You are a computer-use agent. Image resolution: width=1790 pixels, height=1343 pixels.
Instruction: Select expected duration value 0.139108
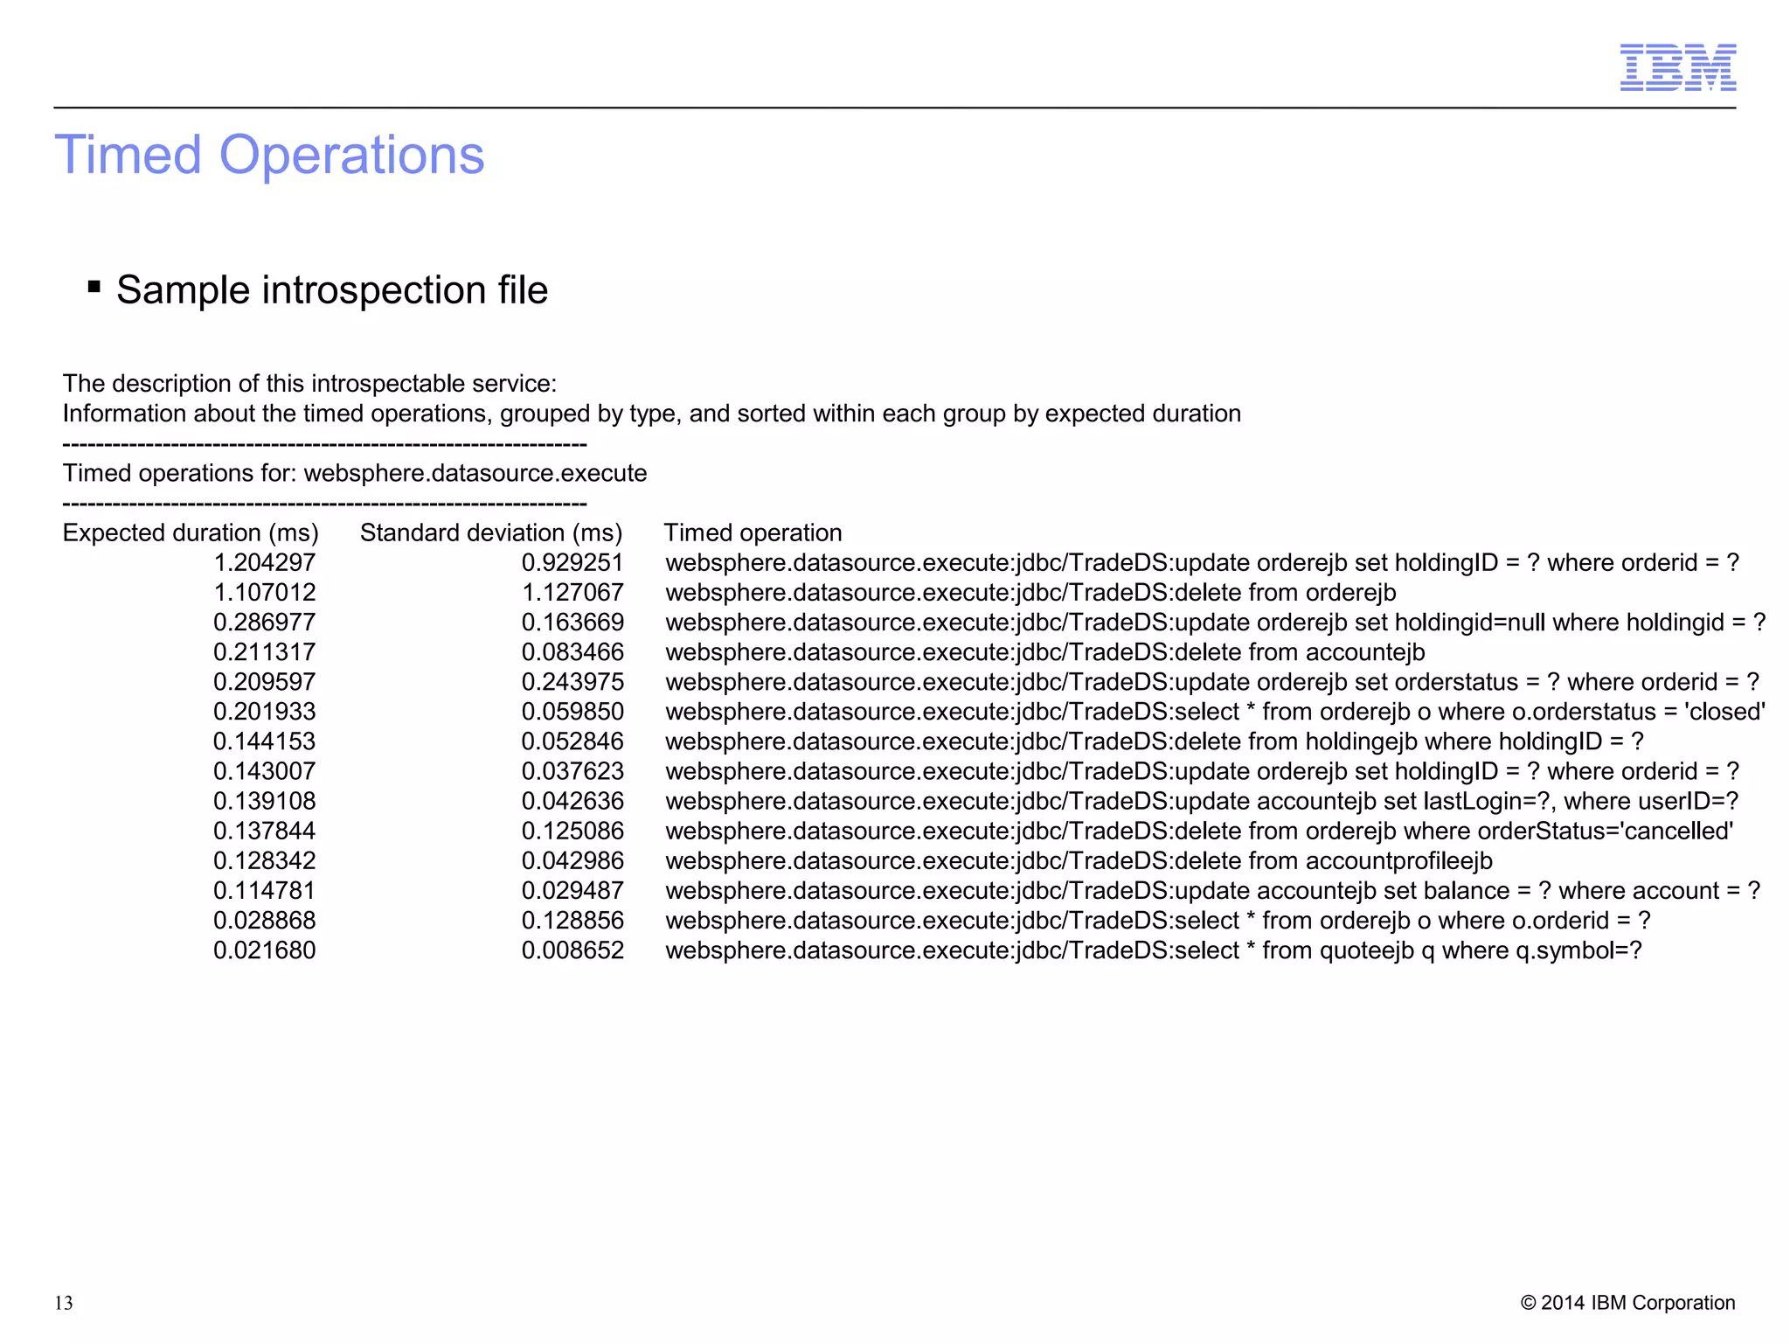[265, 801]
